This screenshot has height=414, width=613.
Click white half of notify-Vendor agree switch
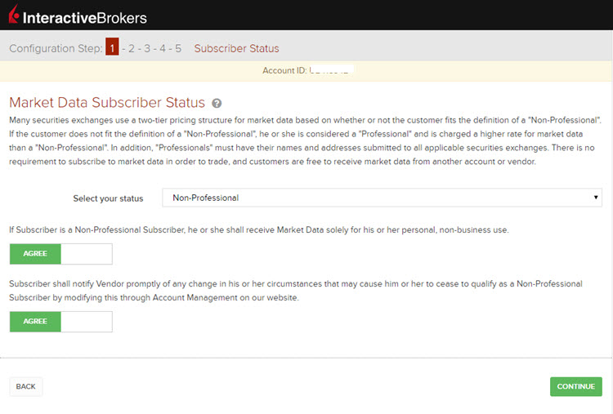tap(86, 322)
